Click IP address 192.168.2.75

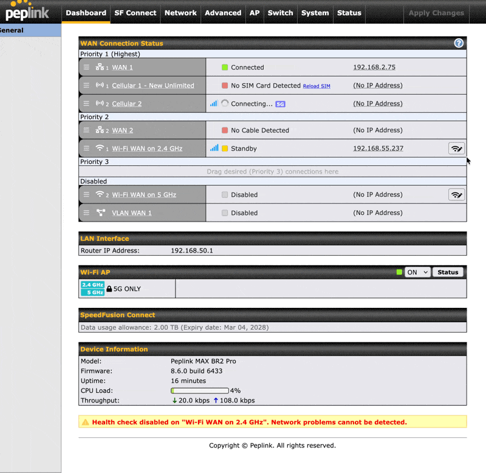374,67
